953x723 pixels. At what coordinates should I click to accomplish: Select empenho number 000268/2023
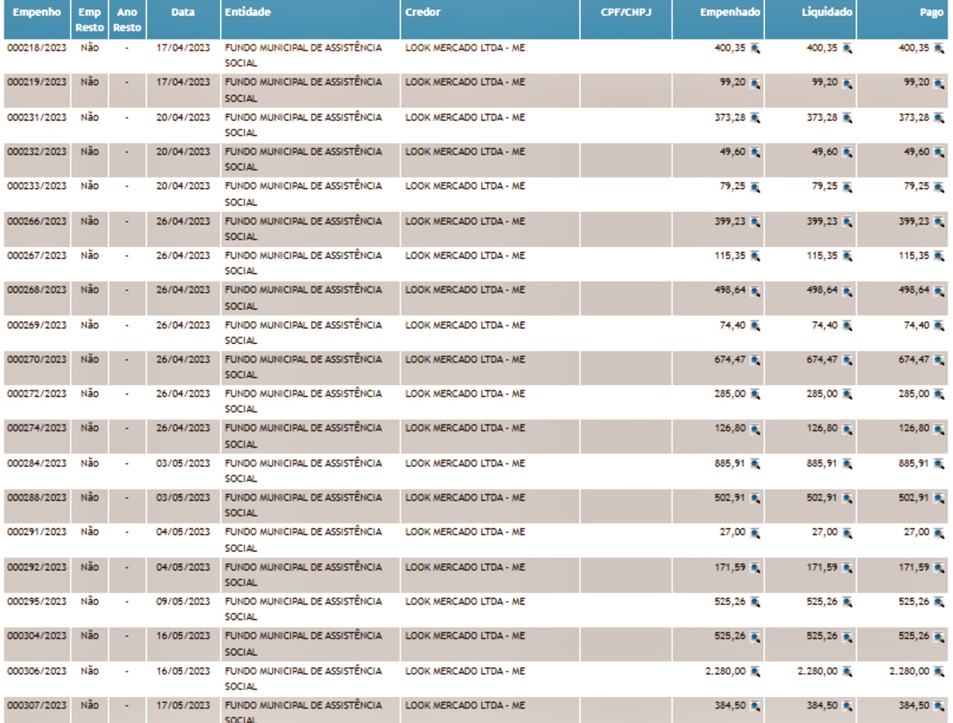click(x=37, y=289)
